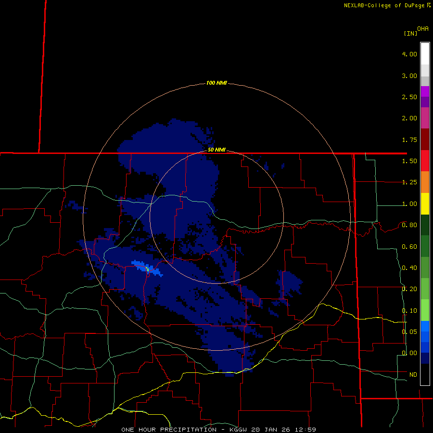The width and height of the screenshot is (433, 433).
Task: Click the light blue precipitation patch on the map
Action: click(148, 268)
